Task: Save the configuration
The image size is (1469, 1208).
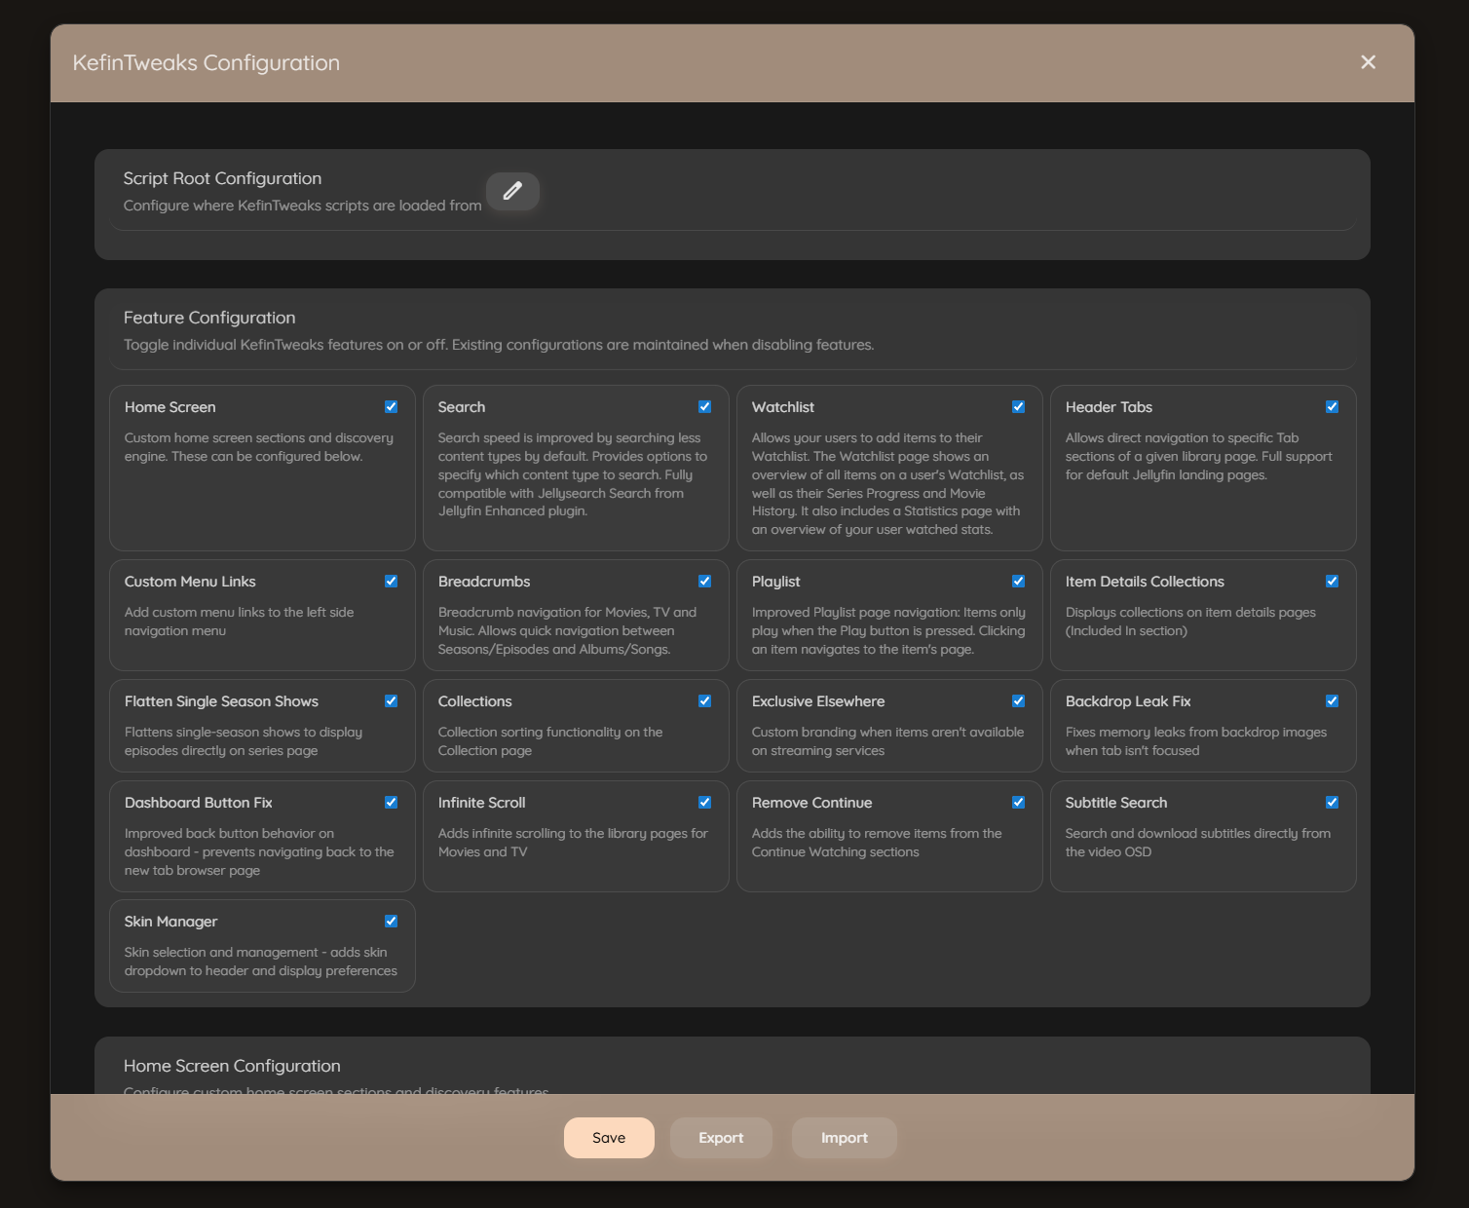Action: click(609, 1138)
